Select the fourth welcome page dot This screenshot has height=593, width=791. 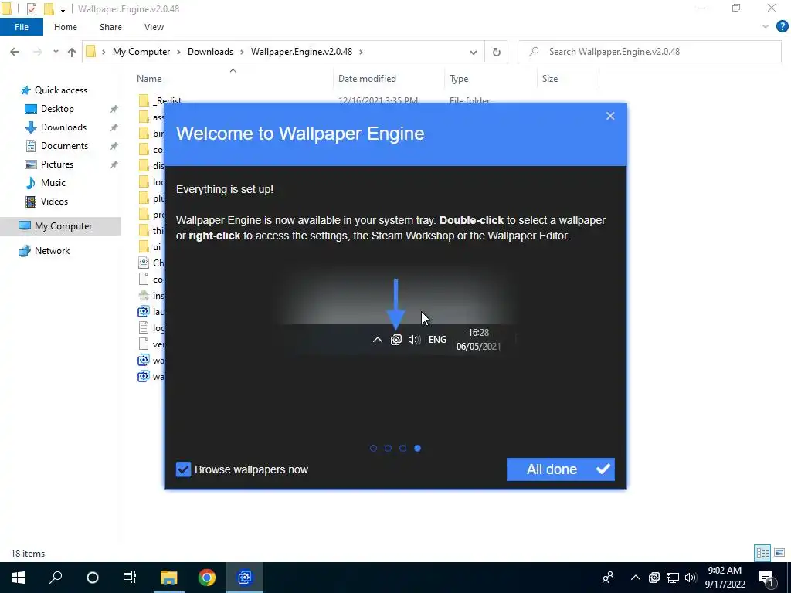point(418,449)
